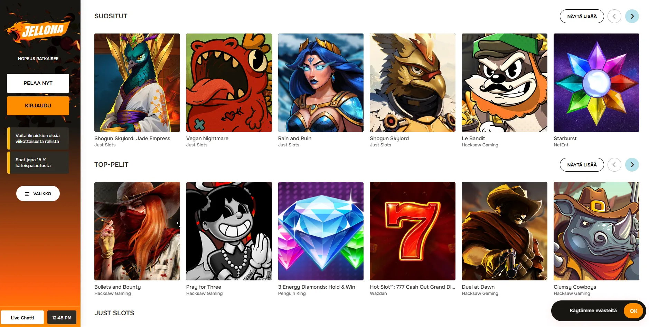Open Live Chatti support
This screenshot has width=649, height=327.
(x=22, y=318)
